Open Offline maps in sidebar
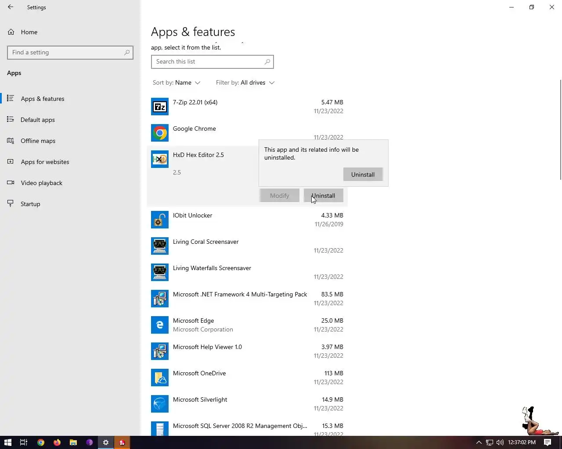The height and width of the screenshot is (449, 562). [38, 141]
